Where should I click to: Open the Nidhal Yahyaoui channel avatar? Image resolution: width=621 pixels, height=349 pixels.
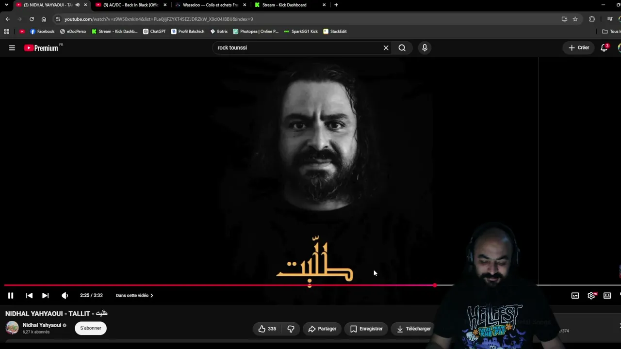coord(12,328)
